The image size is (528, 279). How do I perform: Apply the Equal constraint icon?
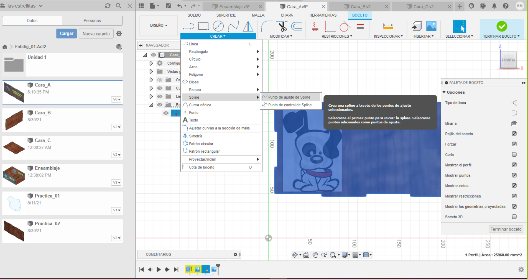point(360,26)
